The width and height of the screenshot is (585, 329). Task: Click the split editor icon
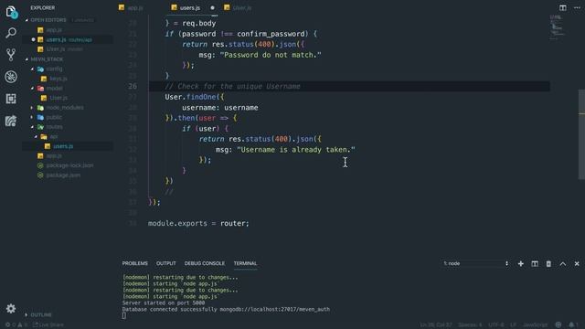tap(563, 8)
